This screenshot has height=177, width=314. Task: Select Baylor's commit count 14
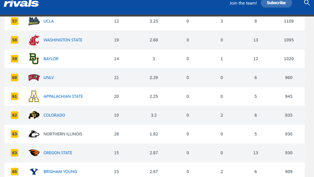(x=116, y=59)
